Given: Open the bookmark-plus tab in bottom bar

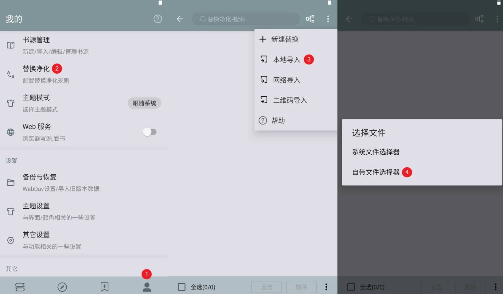Looking at the screenshot, I should pos(104,287).
